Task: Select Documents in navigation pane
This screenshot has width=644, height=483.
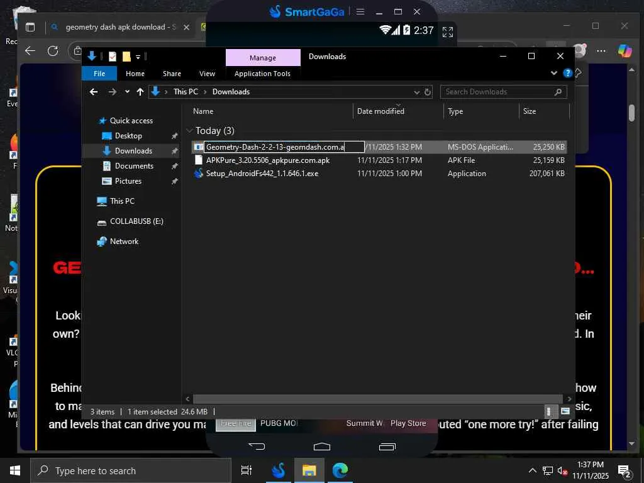Action: point(134,166)
